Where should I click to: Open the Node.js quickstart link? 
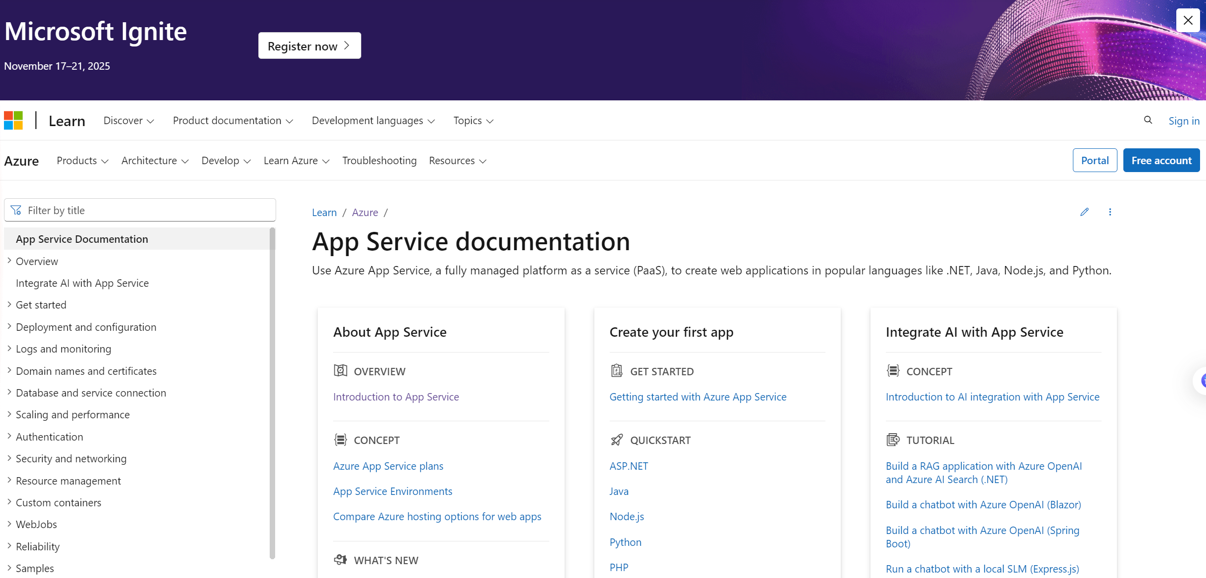pos(627,516)
